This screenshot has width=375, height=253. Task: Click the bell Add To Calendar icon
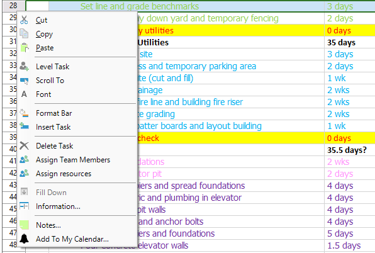pyautogui.click(x=24, y=239)
